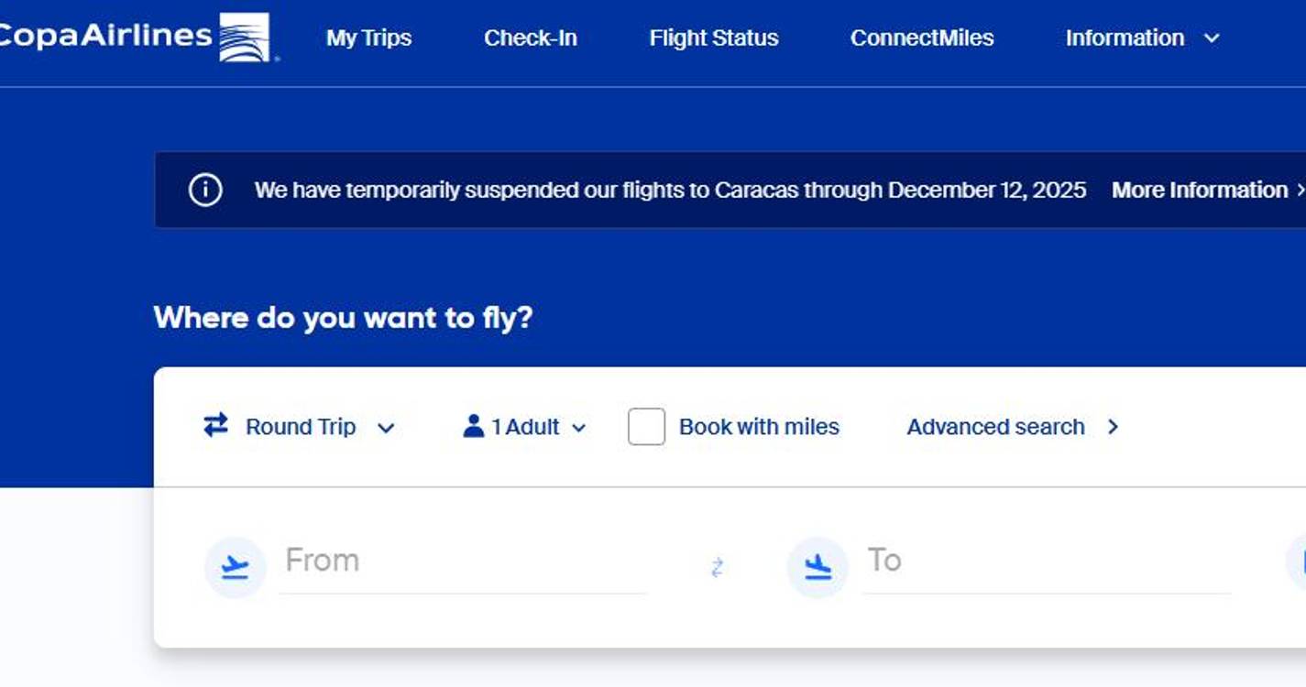Click More Information about suspended Caracas flights
The width and height of the screenshot is (1306, 687).
(1196, 190)
